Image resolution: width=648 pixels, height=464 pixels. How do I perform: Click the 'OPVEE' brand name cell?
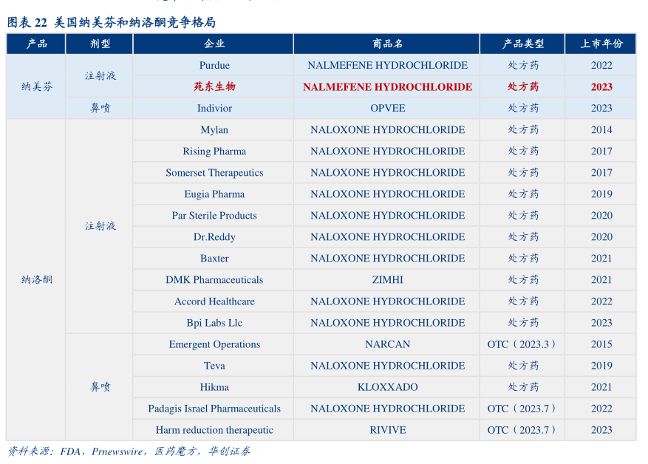point(387,109)
